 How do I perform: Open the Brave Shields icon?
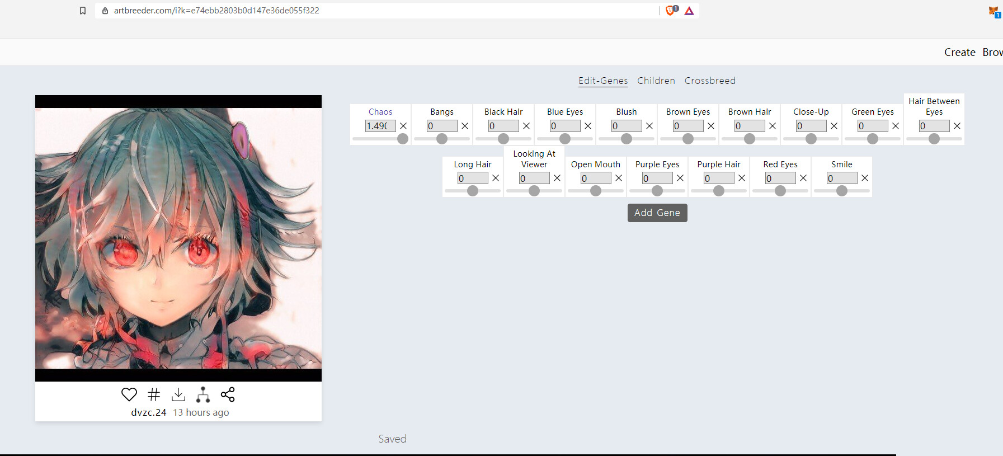coord(671,11)
